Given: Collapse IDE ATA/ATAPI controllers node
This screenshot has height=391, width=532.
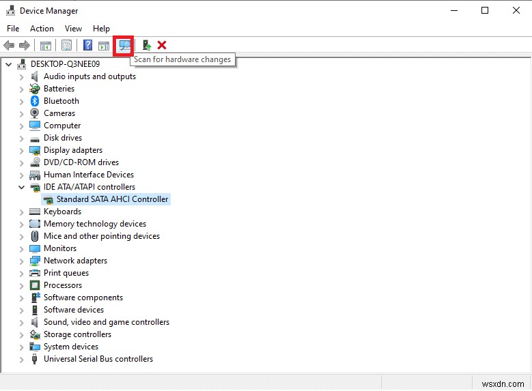Looking at the screenshot, I should (21, 187).
